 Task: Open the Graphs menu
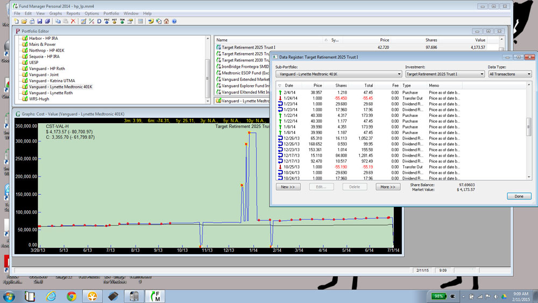[55, 13]
